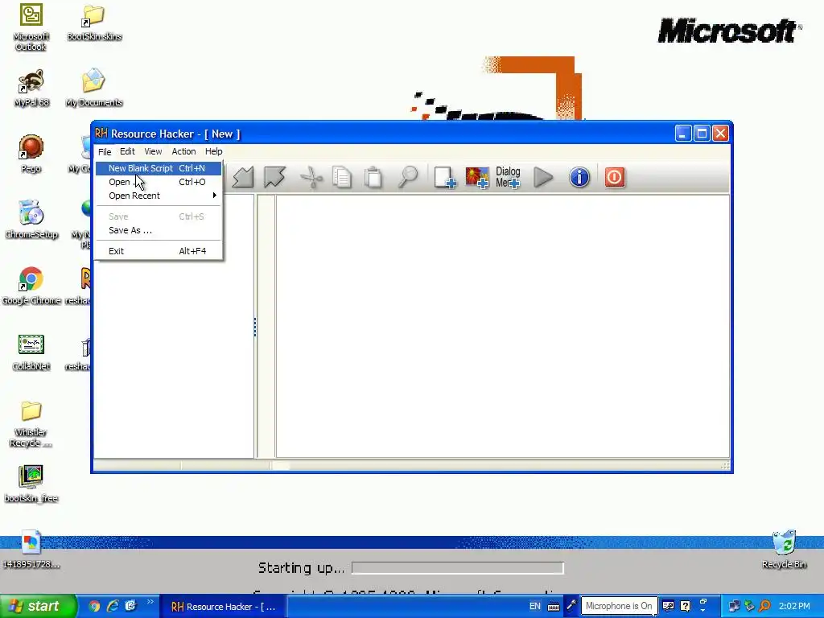The image size is (824, 618).
Task: Click the network tray icon
Action: [x=734, y=607]
